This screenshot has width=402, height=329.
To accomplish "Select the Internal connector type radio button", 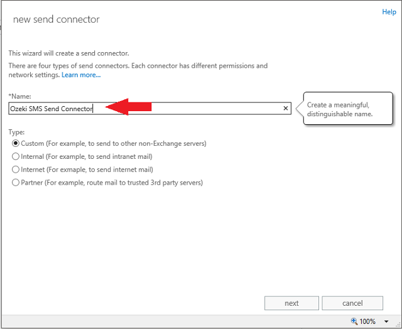I will point(16,156).
